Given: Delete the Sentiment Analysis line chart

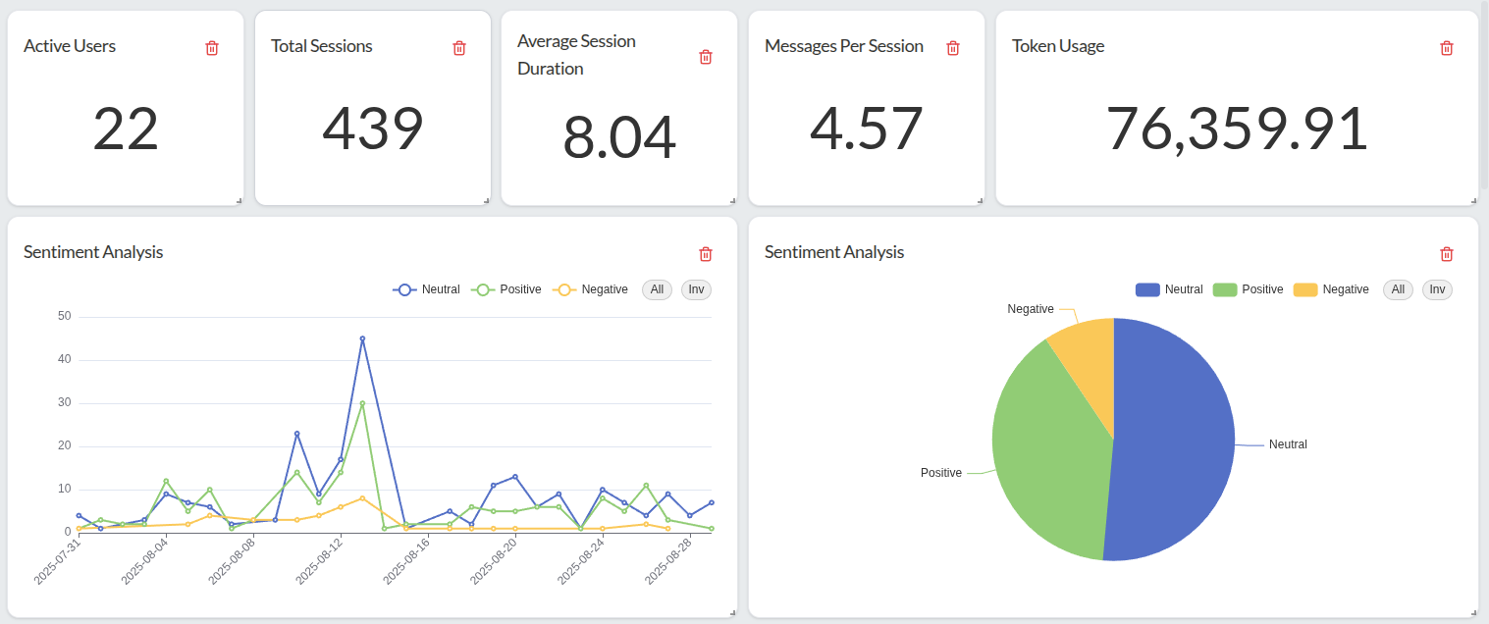Looking at the screenshot, I should (x=705, y=254).
